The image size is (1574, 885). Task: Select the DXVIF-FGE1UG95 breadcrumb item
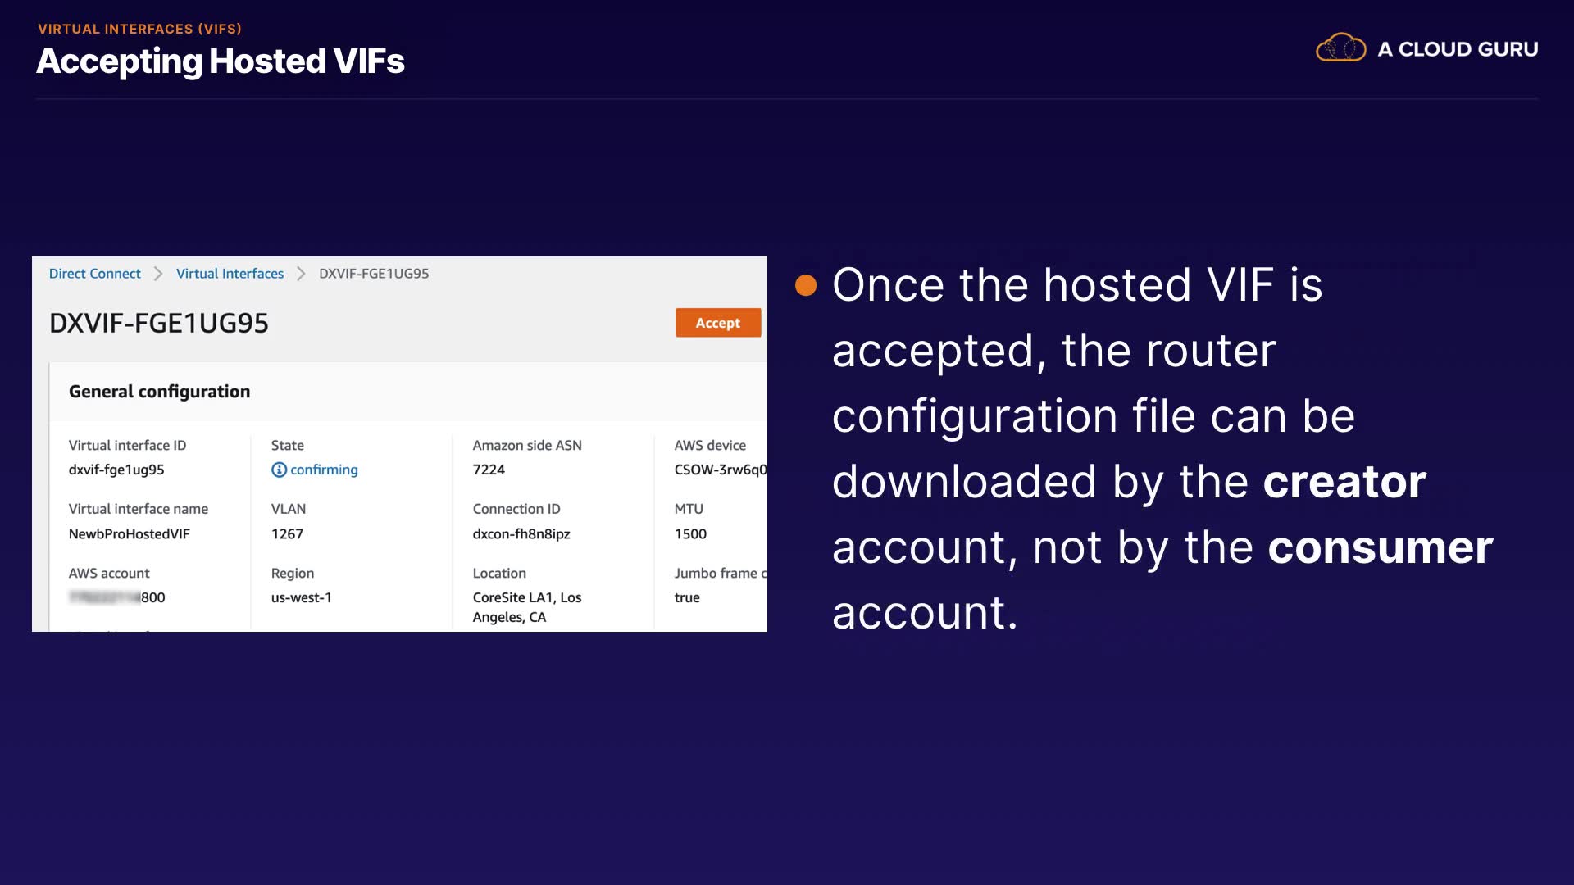tap(374, 274)
